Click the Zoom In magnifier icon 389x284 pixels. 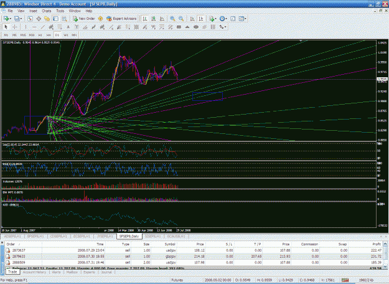[x=172, y=19]
